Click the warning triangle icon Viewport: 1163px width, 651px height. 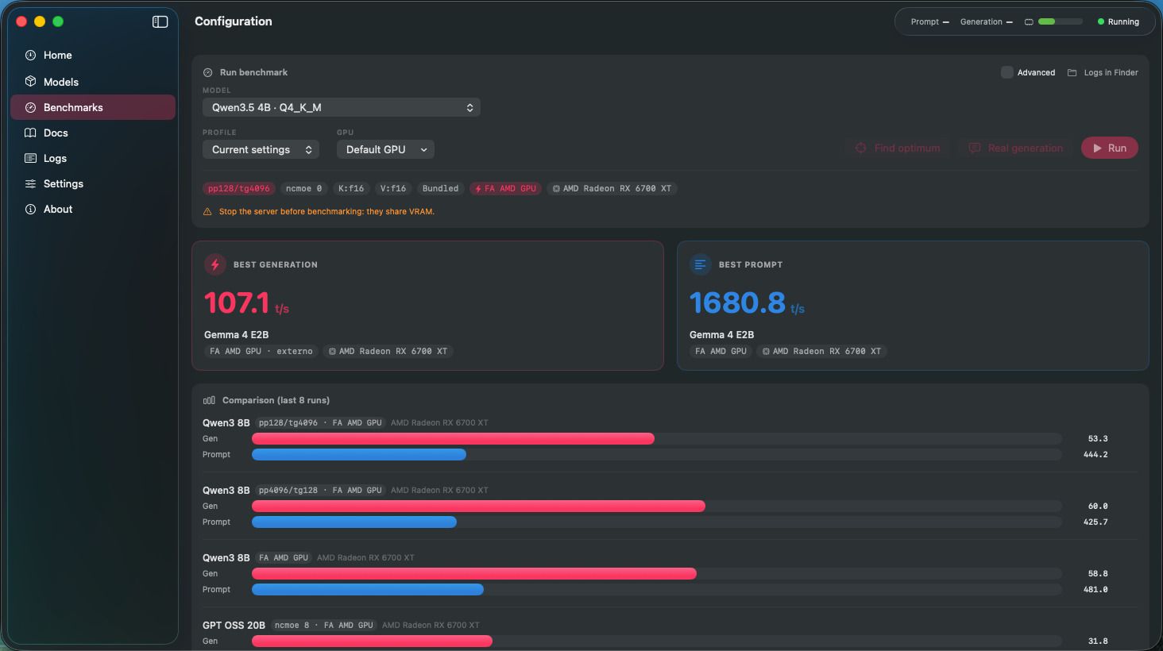tap(207, 212)
